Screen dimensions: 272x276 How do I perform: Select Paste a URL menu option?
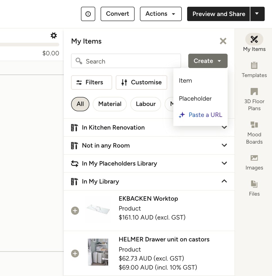click(205, 115)
